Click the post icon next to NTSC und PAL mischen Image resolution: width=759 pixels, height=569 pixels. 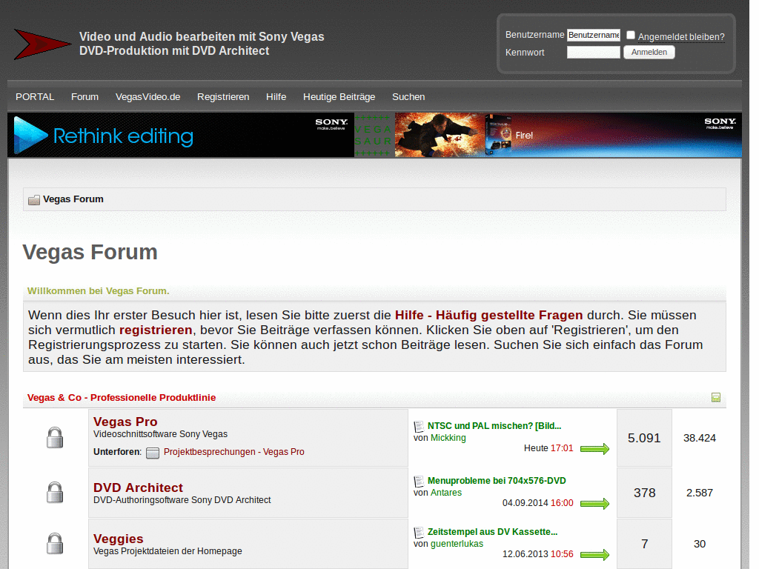tap(419, 426)
